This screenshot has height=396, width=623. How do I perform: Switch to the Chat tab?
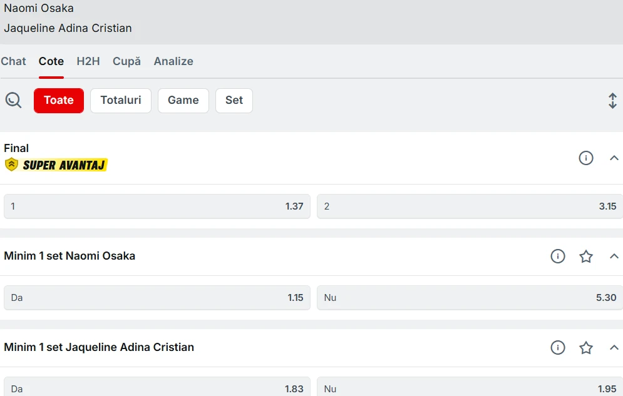[x=13, y=61]
